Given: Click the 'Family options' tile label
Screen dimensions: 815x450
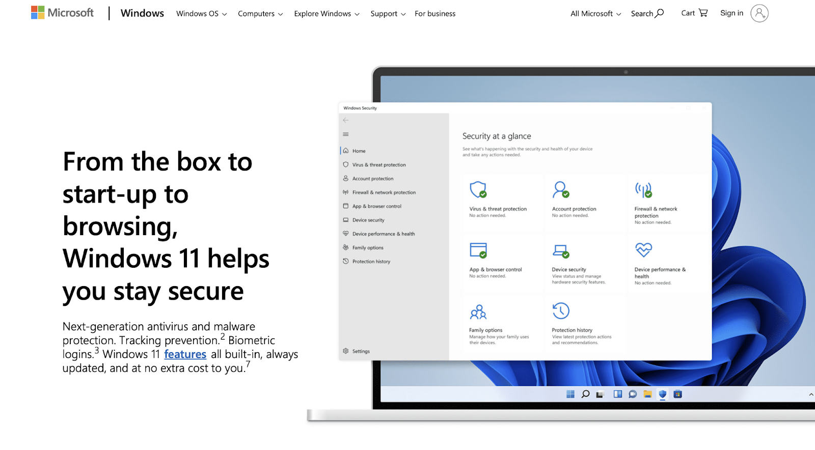Looking at the screenshot, I should (x=485, y=330).
